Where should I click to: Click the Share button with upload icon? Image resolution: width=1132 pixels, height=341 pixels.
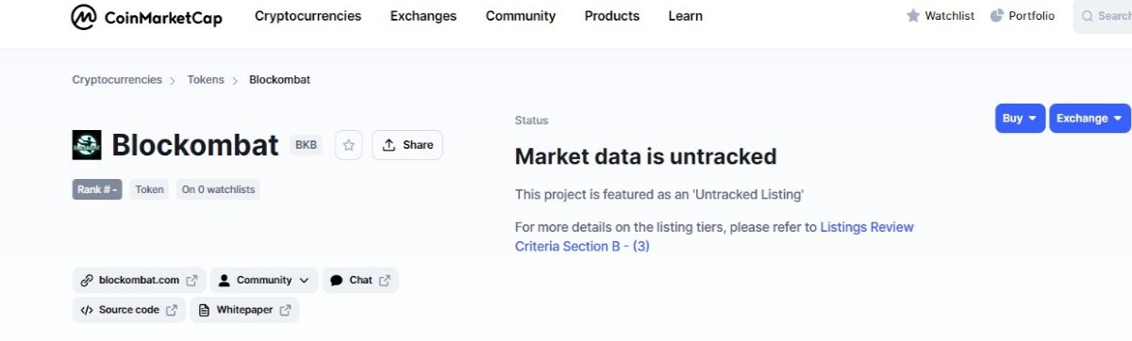pyautogui.click(x=408, y=145)
